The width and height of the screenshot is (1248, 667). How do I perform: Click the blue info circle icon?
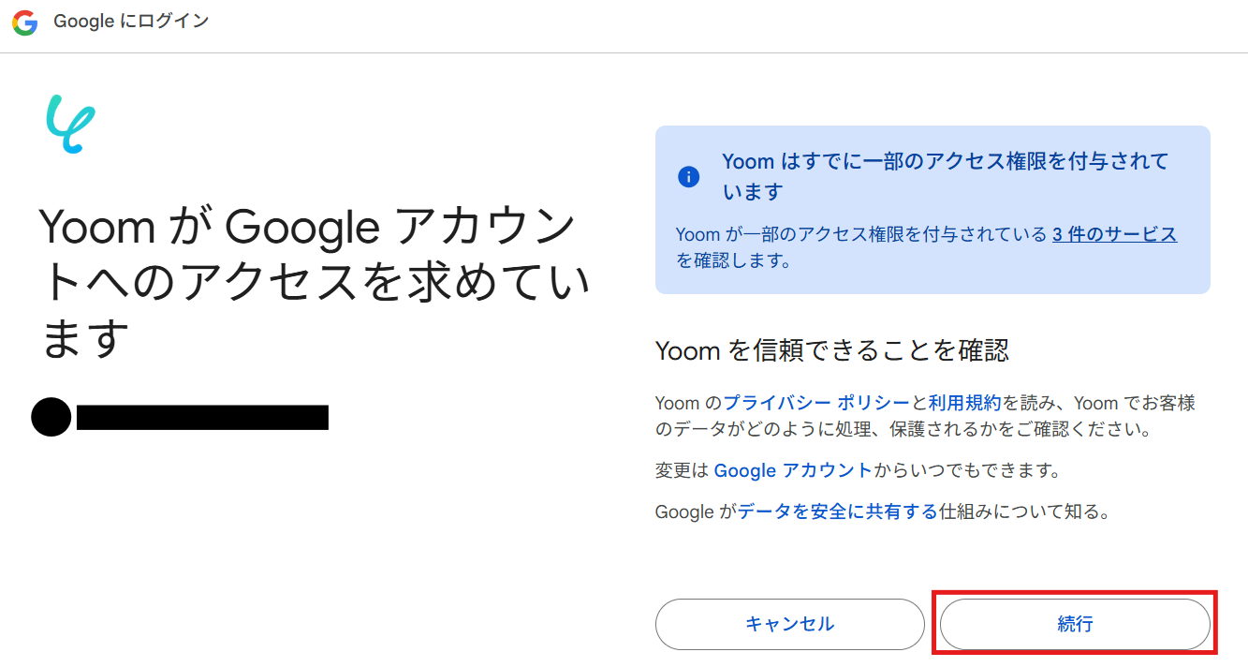688,176
